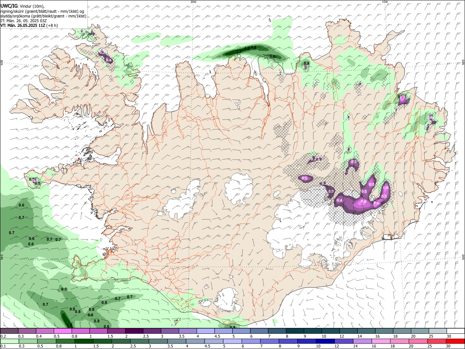The height and width of the screenshot is (349, 465).
Task: Click the '20W' longitude label on the top edge
Action: [x=193, y=2]
